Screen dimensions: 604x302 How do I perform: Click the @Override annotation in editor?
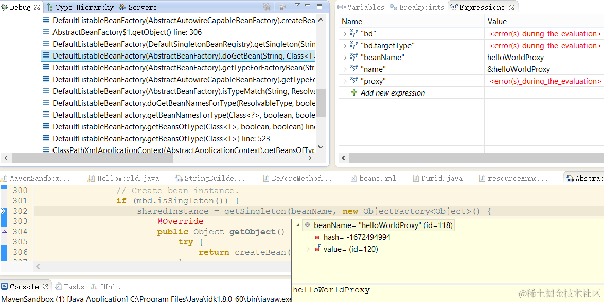pos(180,221)
